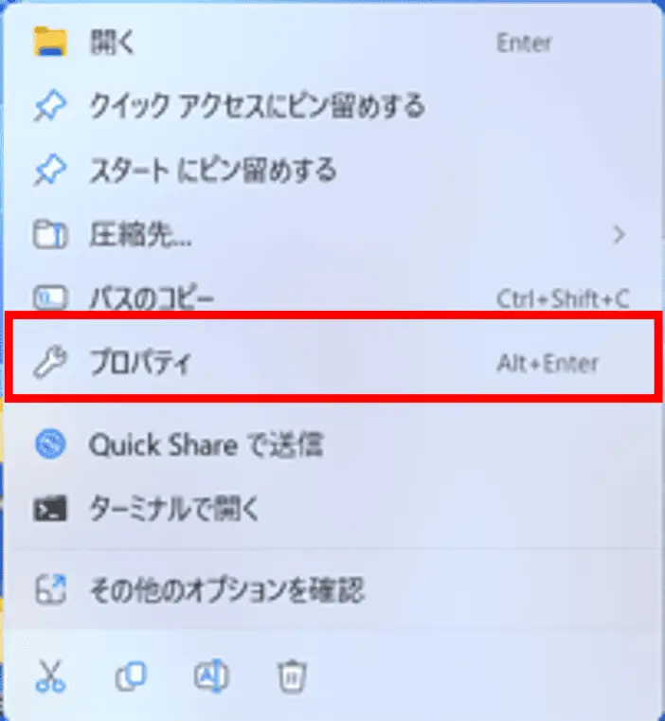This screenshot has height=721, width=665.
Task: Click the blue Quick Share icon
Action: 50,444
